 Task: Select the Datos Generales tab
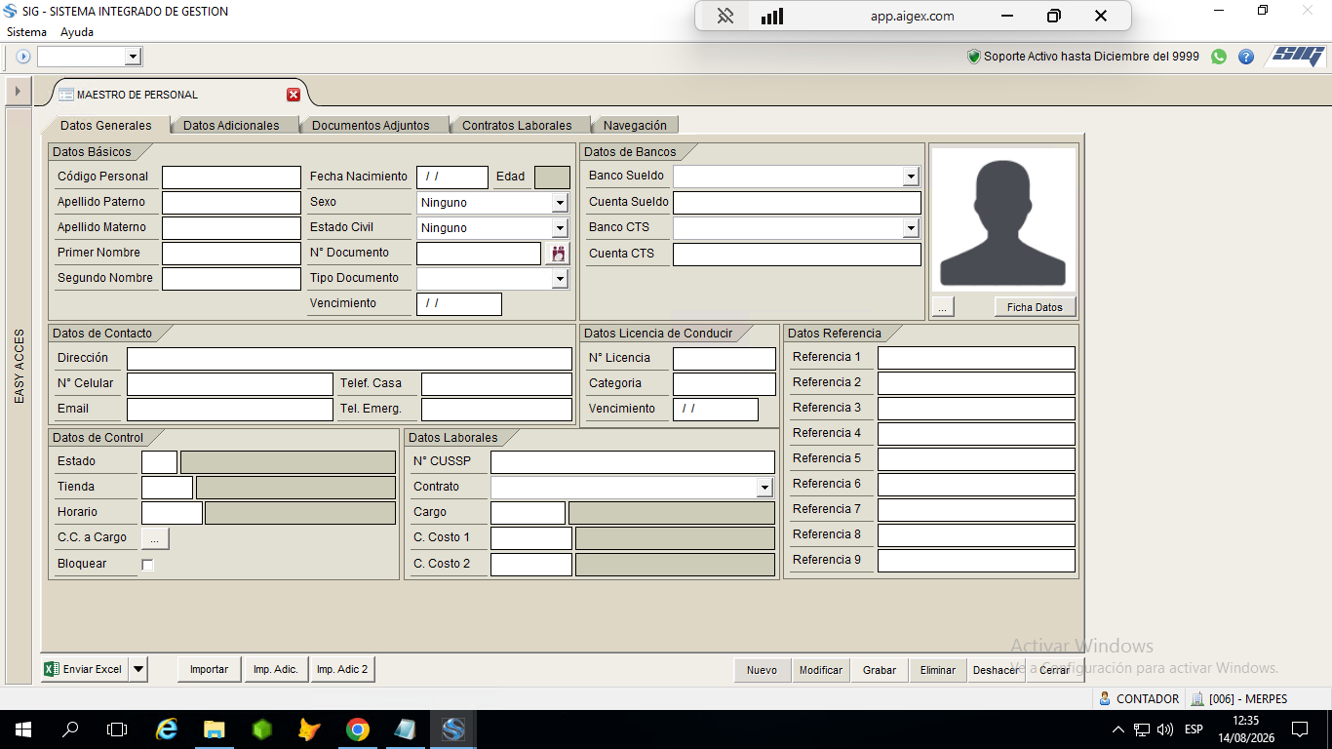(x=106, y=125)
